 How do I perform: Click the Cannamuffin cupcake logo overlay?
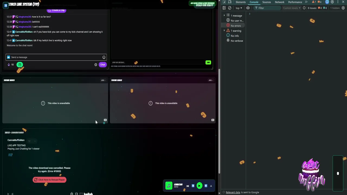point(312,175)
